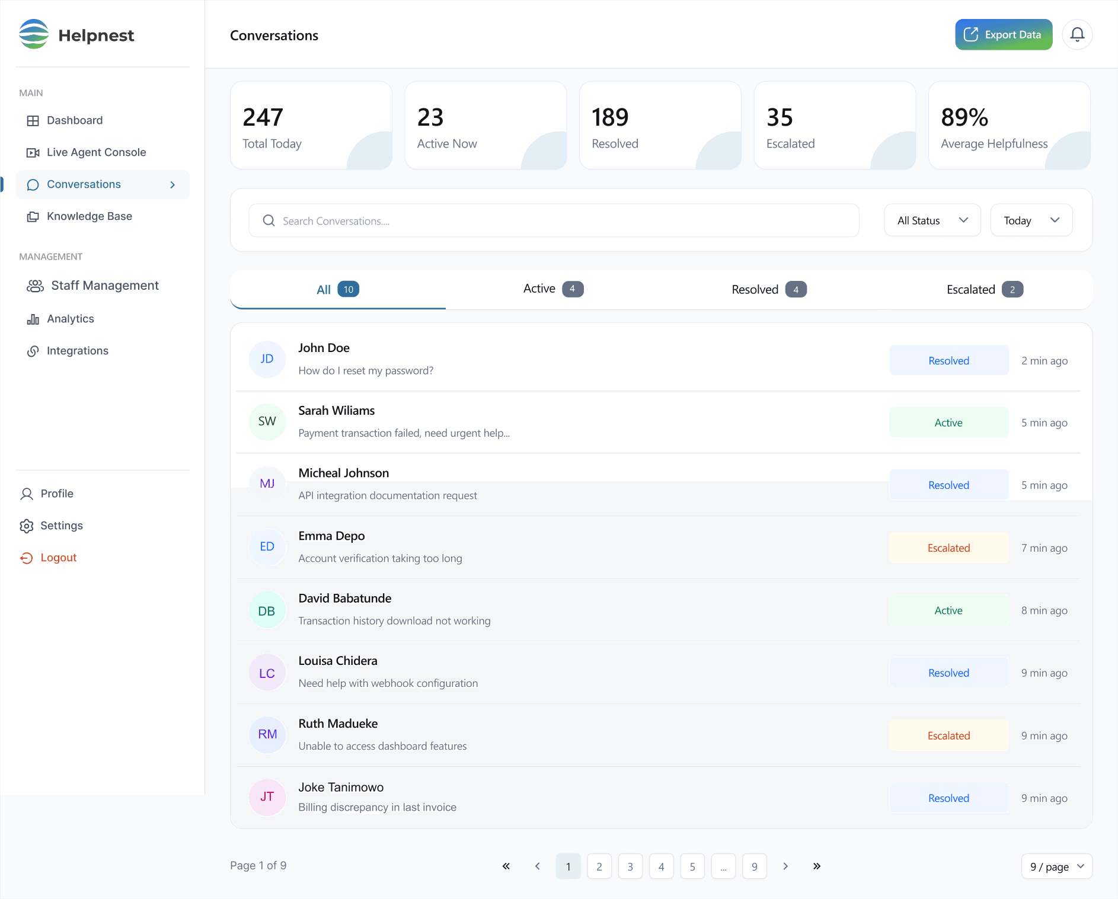Open John Doe's conversation

(658, 360)
